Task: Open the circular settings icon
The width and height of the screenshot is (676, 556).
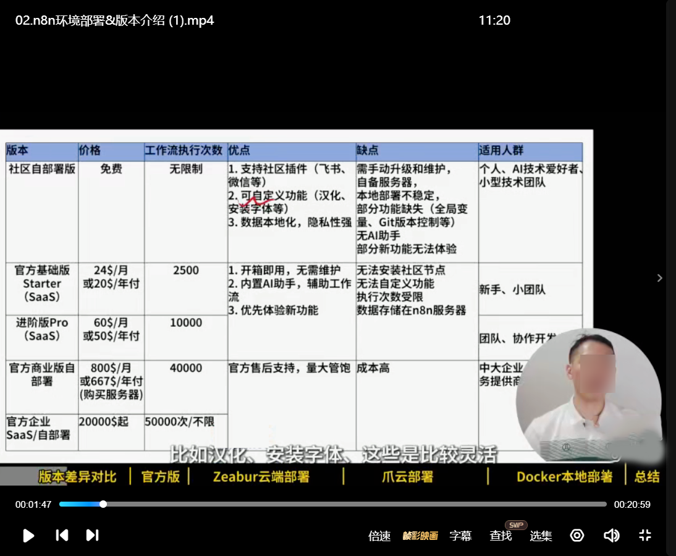Action: coord(577,535)
